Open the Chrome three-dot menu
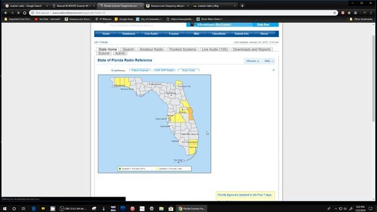Image resolution: width=377 pixels, height=212 pixels. [371, 13]
